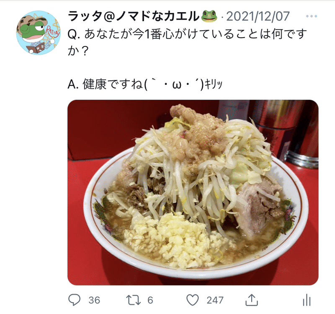The image size is (335, 314).
Task: Click the retweet count 6
Action: 150,300
